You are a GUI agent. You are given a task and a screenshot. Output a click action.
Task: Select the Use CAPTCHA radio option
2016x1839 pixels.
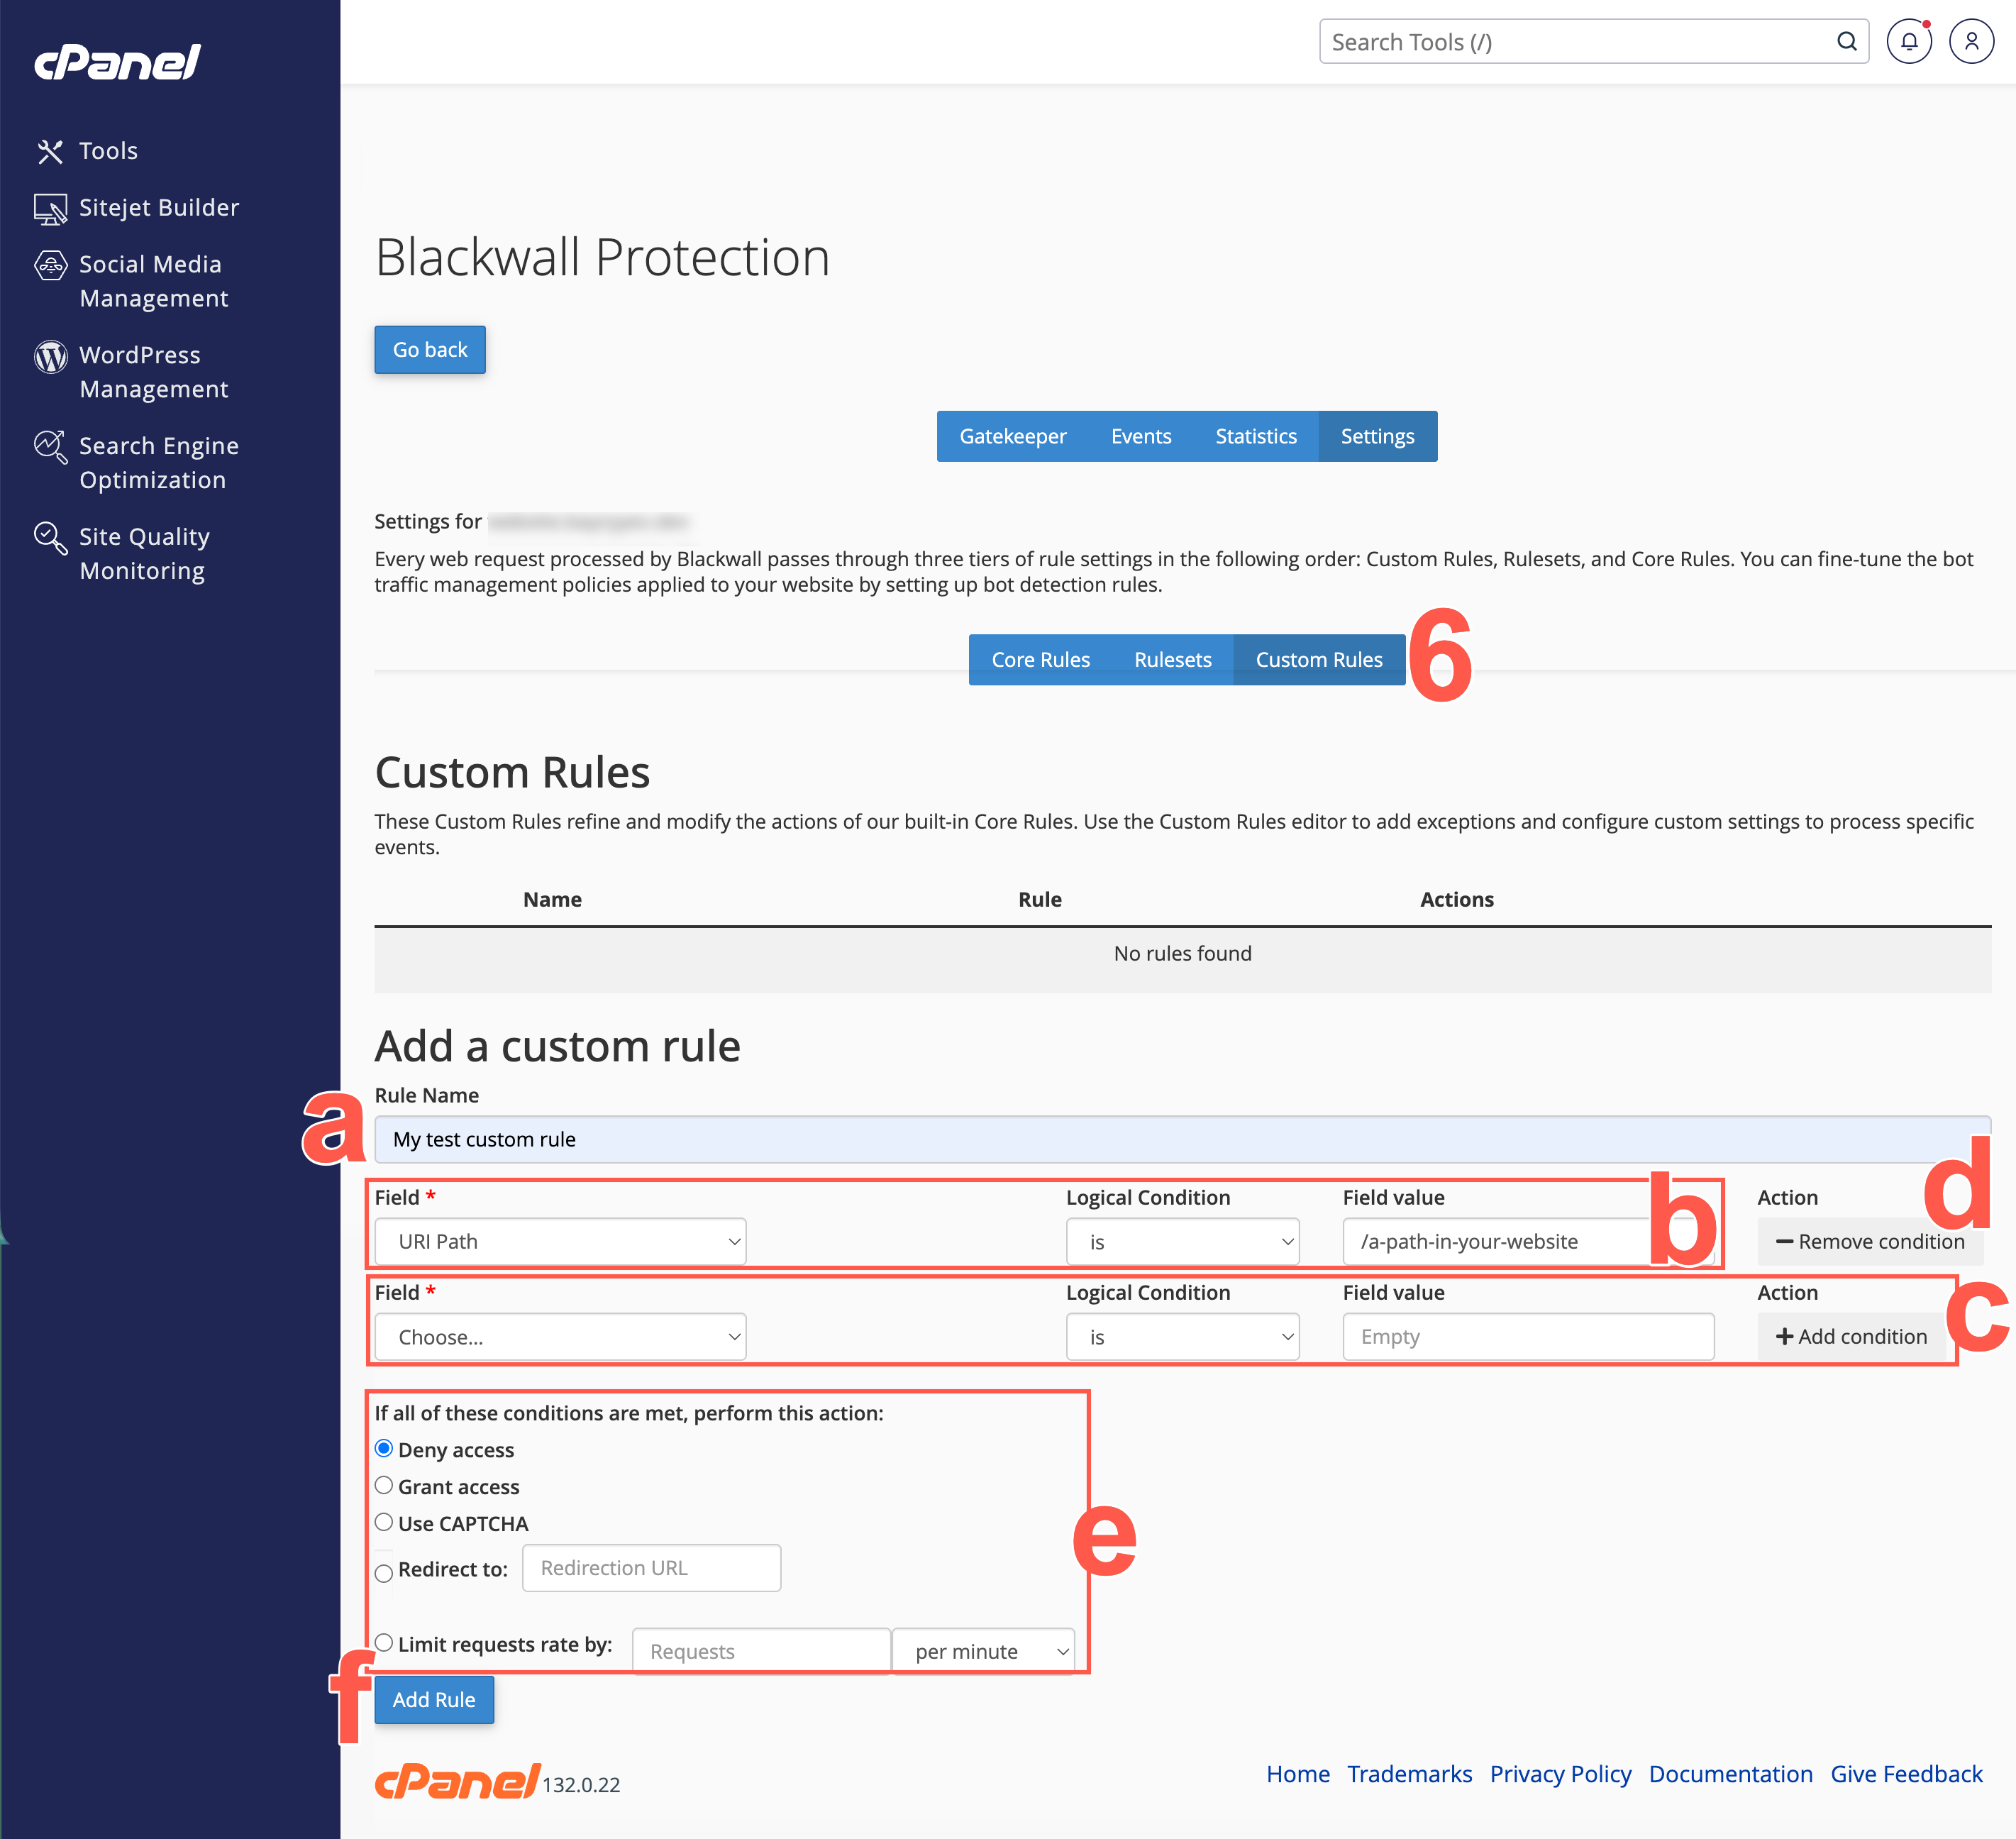tap(384, 1522)
